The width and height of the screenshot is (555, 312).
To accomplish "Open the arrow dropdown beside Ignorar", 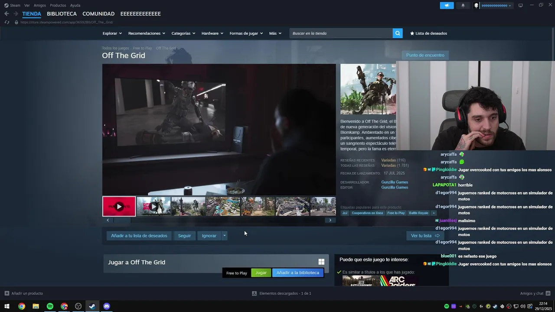I will (224, 236).
